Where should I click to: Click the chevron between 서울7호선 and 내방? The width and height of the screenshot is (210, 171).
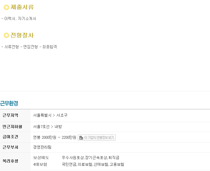tap(52, 126)
